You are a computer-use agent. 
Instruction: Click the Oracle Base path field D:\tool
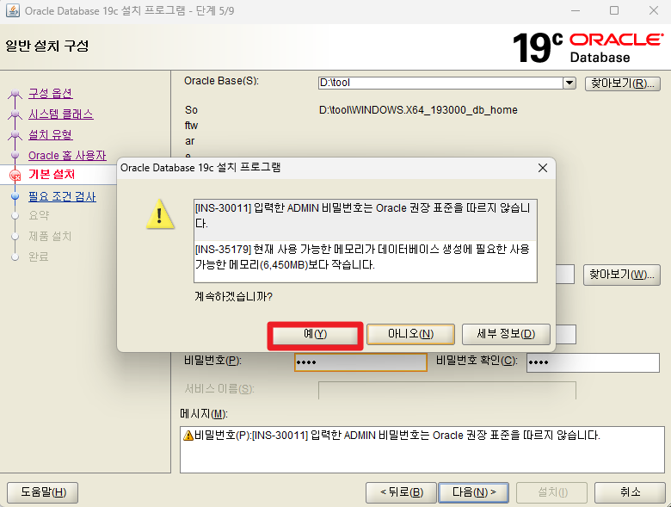(440, 83)
